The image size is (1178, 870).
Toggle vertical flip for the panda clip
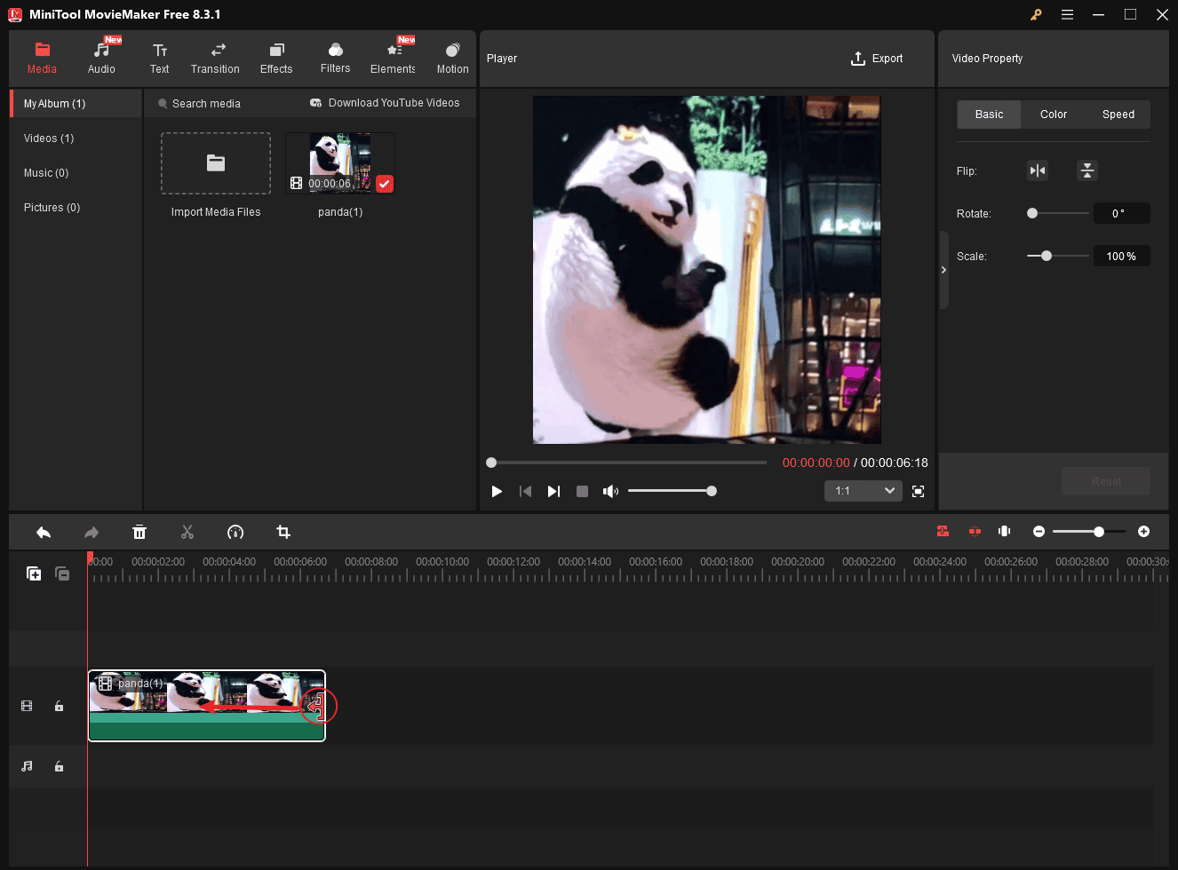[x=1087, y=170]
